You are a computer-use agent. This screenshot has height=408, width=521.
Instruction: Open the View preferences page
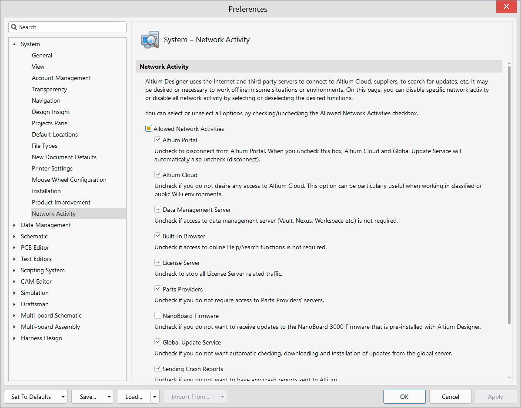[x=38, y=67]
